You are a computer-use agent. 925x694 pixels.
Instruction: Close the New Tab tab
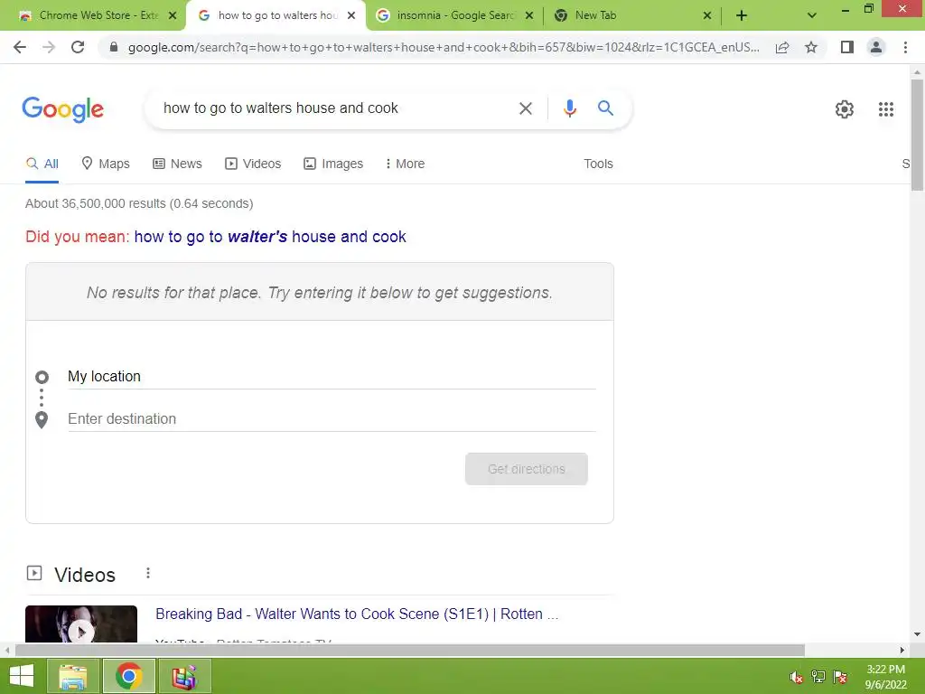coord(706,16)
